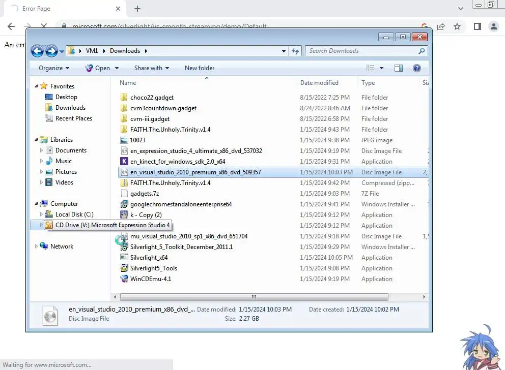Click the Change your view icon
505x370 pixels.
tap(371, 68)
